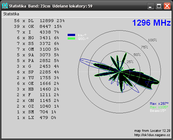This screenshot has width=173, height=140.
Task: Click the green Max :105° label
Action: (159, 107)
